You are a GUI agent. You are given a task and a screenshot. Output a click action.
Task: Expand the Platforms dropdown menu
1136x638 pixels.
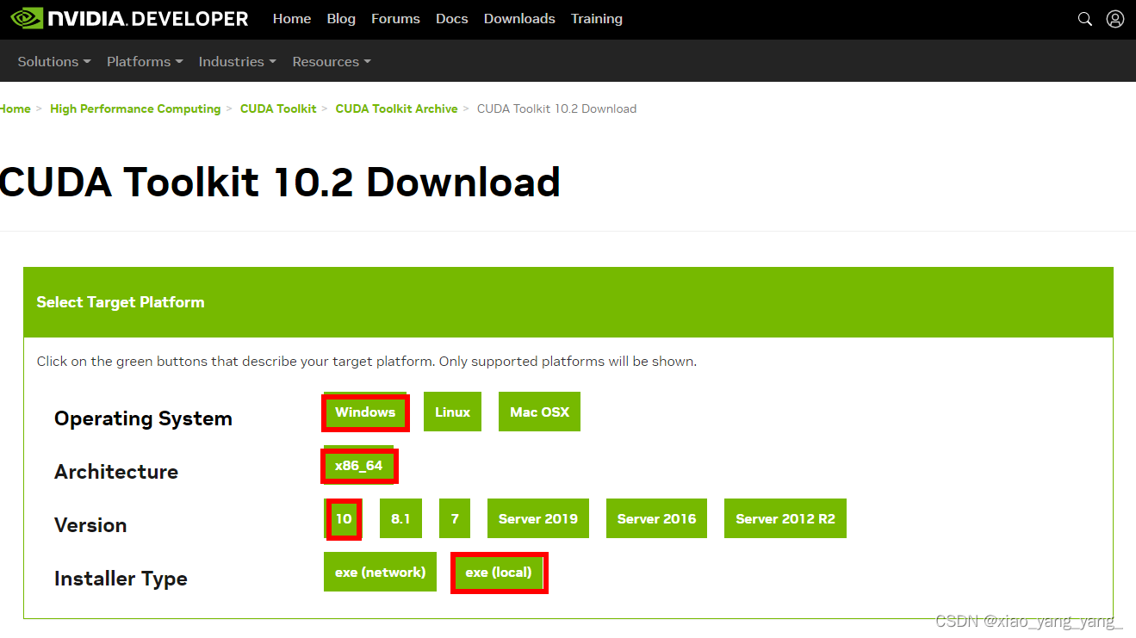(x=145, y=61)
